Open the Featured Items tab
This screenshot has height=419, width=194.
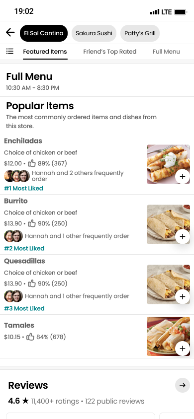[x=45, y=52]
